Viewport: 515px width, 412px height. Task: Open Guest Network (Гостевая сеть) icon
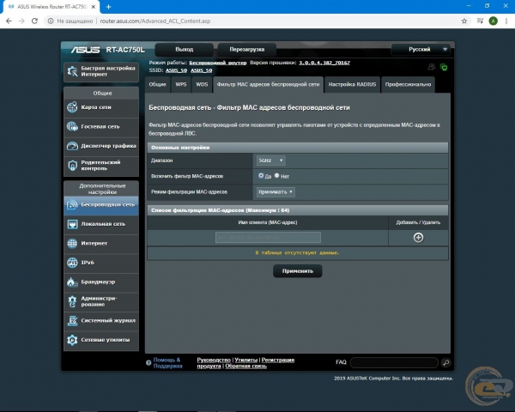click(x=73, y=126)
